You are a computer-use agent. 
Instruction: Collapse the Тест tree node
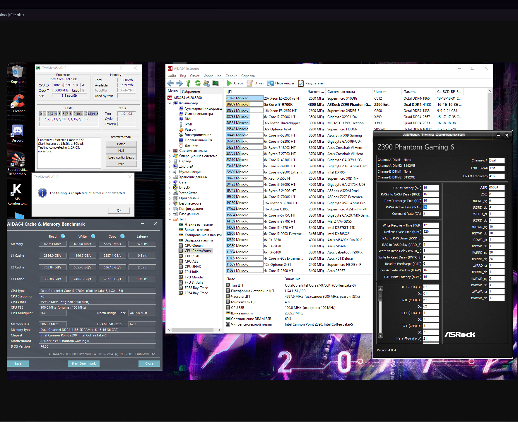click(170, 219)
